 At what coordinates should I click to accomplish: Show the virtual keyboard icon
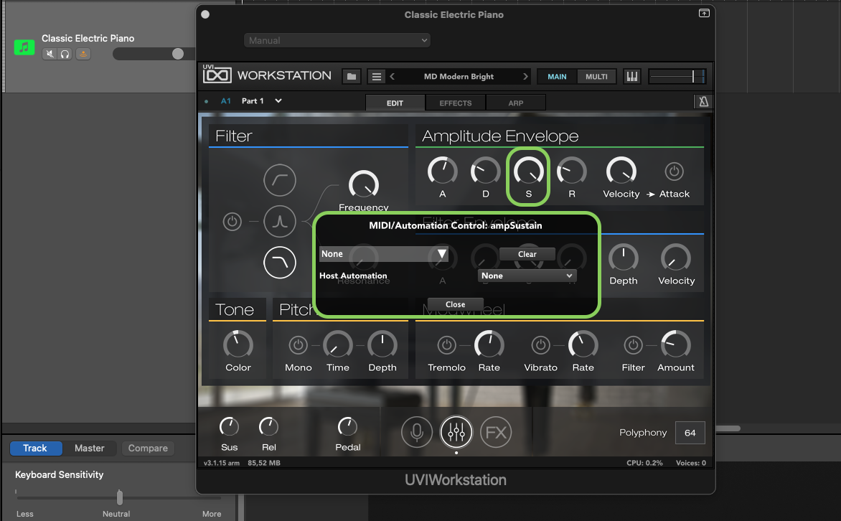632,77
